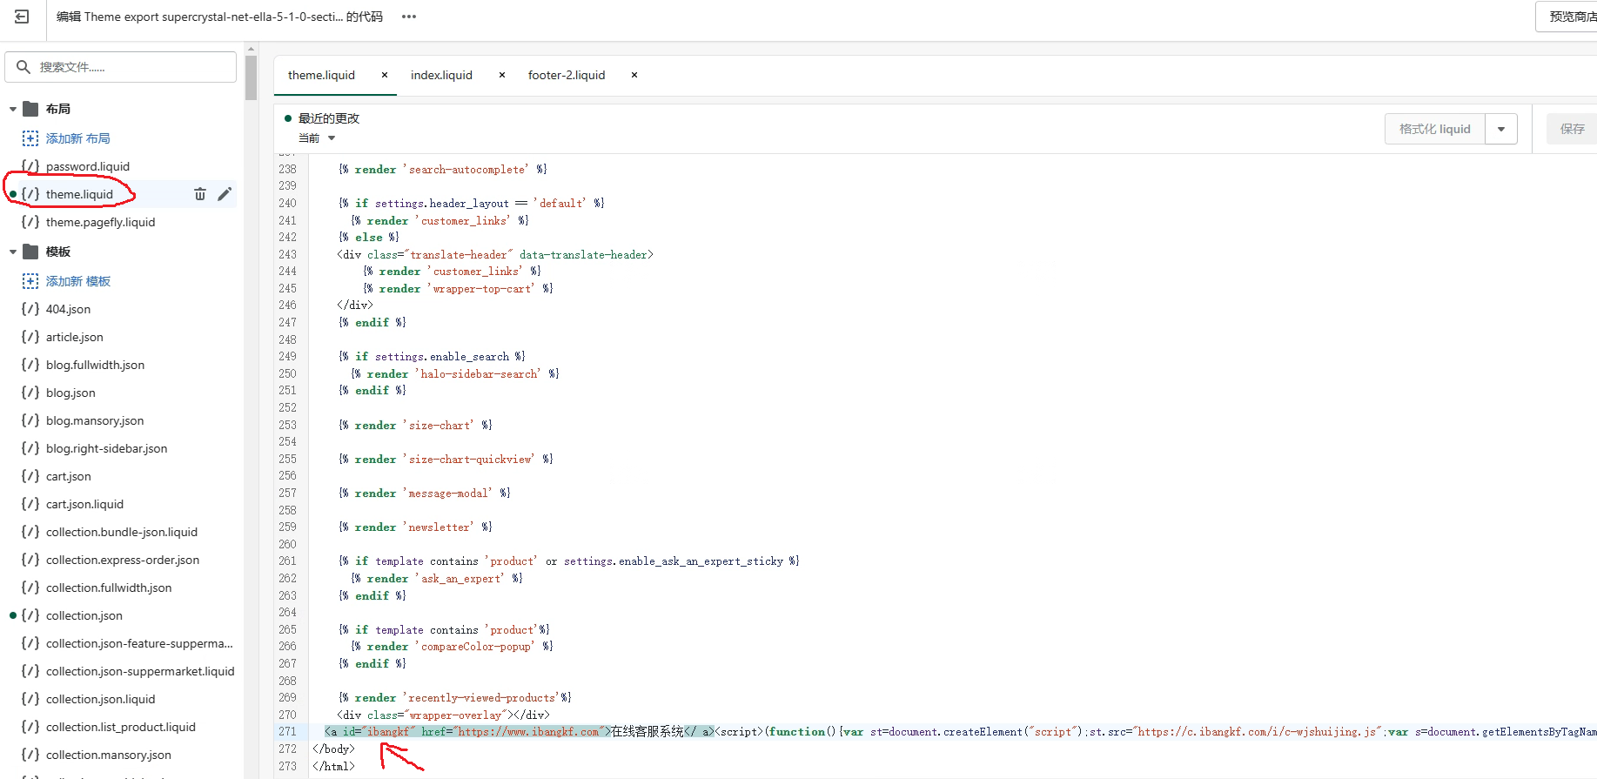Open cart.json template
The width and height of the screenshot is (1597, 779).
pyautogui.click(x=68, y=476)
